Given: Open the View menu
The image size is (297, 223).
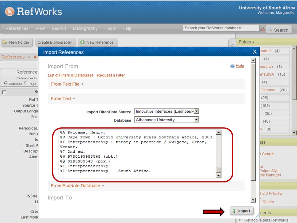Looking at the screenshot, I should tap(40, 28).
